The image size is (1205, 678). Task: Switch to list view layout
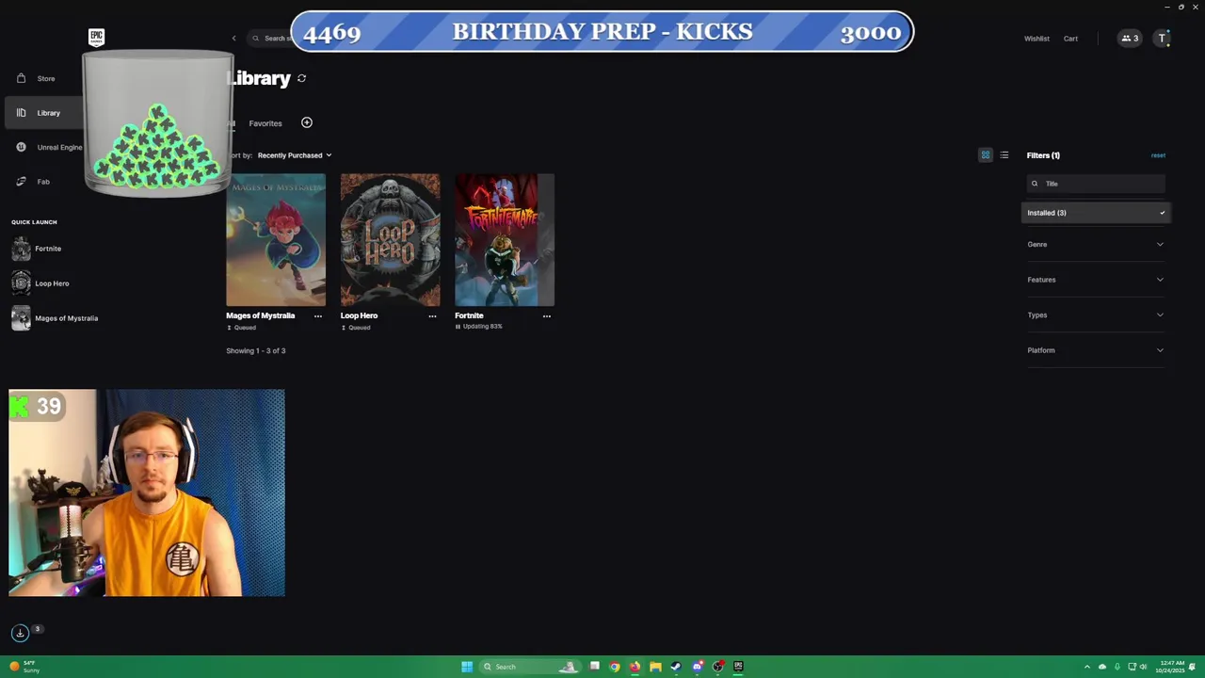point(1004,155)
